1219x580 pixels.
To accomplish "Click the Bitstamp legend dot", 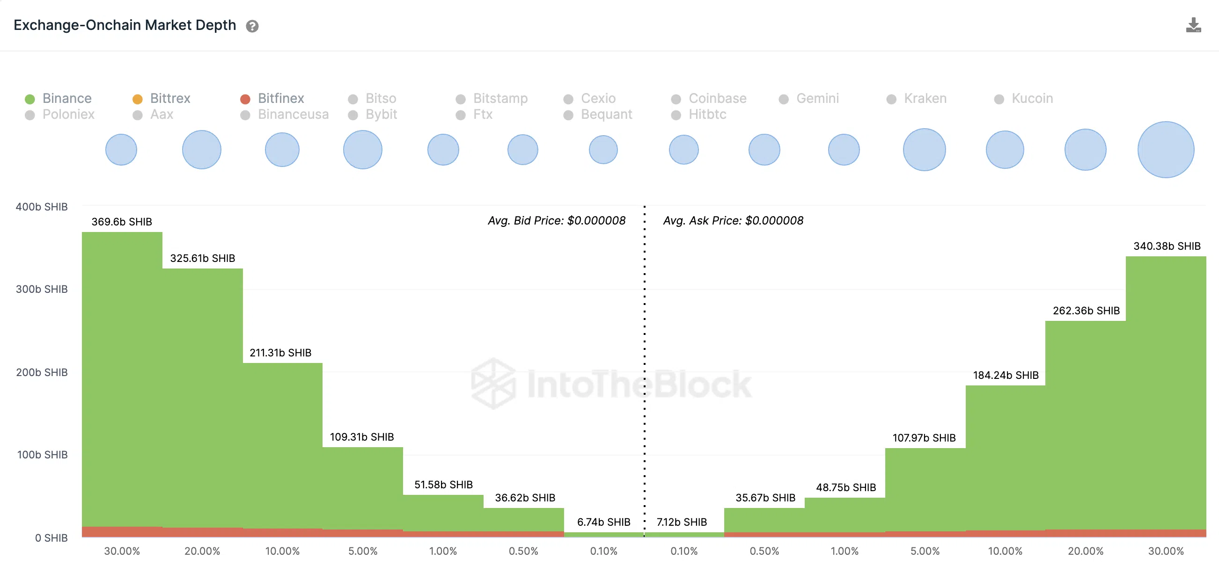I will point(461,99).
